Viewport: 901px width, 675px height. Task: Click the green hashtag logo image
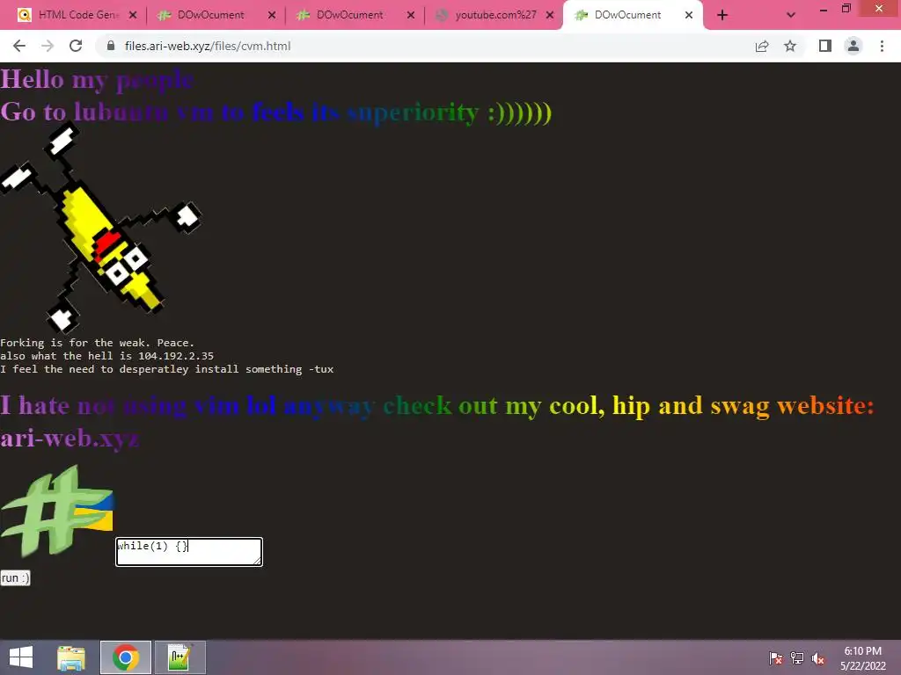[x=57, y=511]
